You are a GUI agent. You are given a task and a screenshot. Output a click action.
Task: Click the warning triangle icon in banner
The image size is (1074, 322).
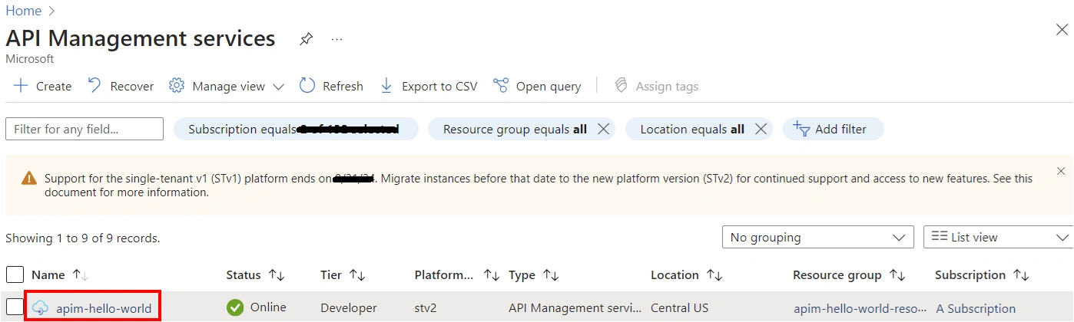tap(28, 178)
